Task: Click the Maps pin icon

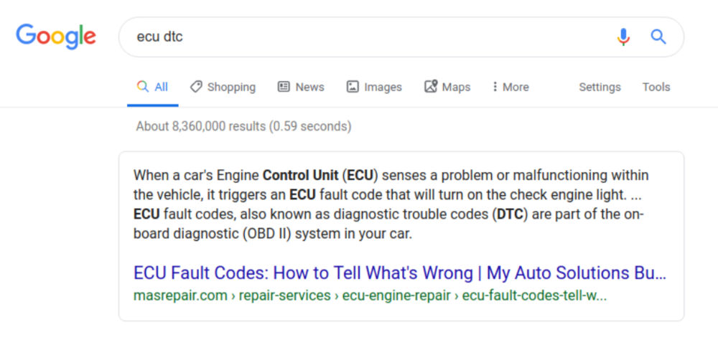Action: 431,87
